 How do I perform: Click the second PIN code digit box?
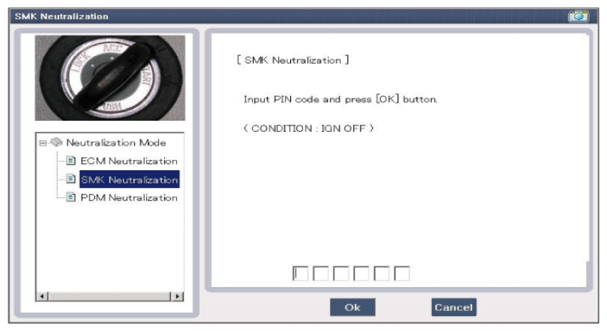(321, 273)
